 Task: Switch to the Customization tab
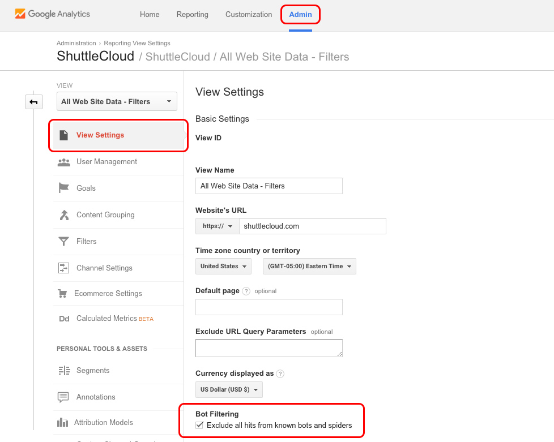[249, 15]
